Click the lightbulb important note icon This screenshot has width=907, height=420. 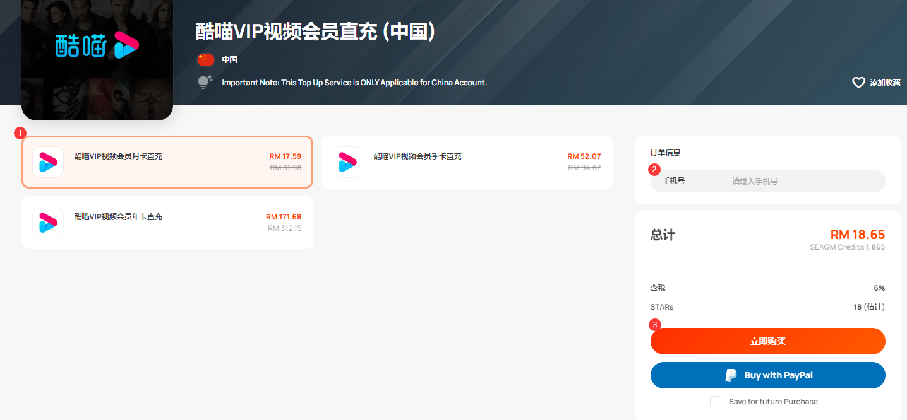pos(205,82)
